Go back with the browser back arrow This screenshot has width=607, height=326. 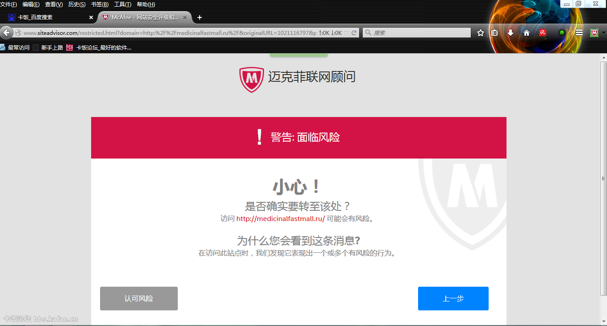[6, 33]
